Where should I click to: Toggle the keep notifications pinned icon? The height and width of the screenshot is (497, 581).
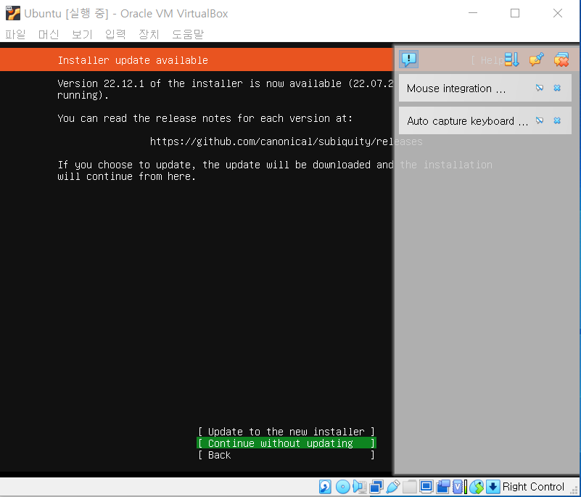[536, 59]
